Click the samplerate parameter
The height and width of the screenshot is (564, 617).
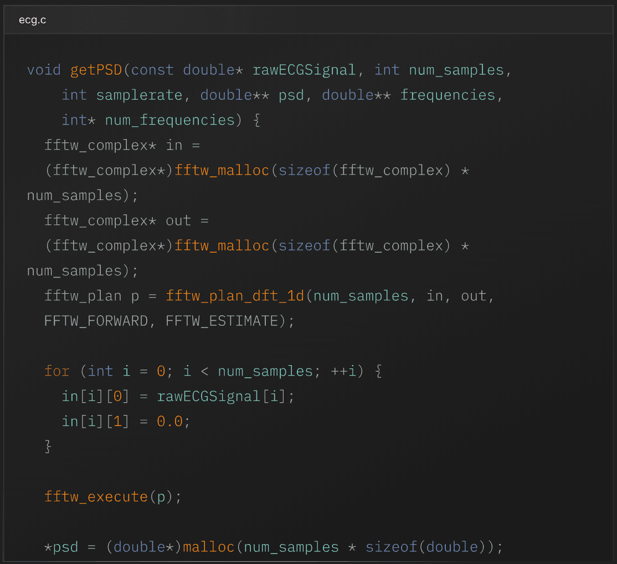[x=139, y=95]
